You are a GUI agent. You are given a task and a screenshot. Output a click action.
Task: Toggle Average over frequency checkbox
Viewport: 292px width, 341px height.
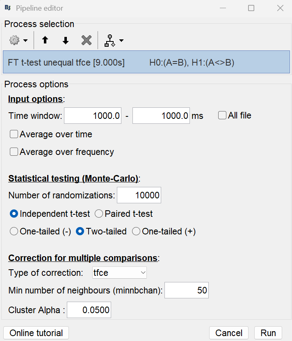[x=14, y=152]
